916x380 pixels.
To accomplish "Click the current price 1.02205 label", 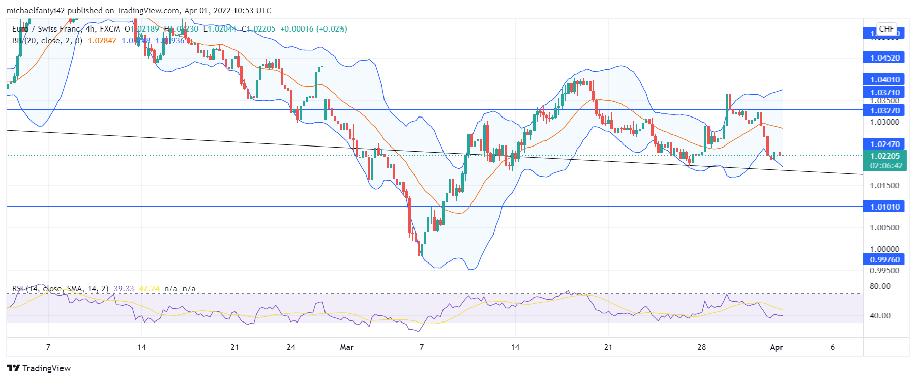I will pyautogui.click(x=885, y=156).
